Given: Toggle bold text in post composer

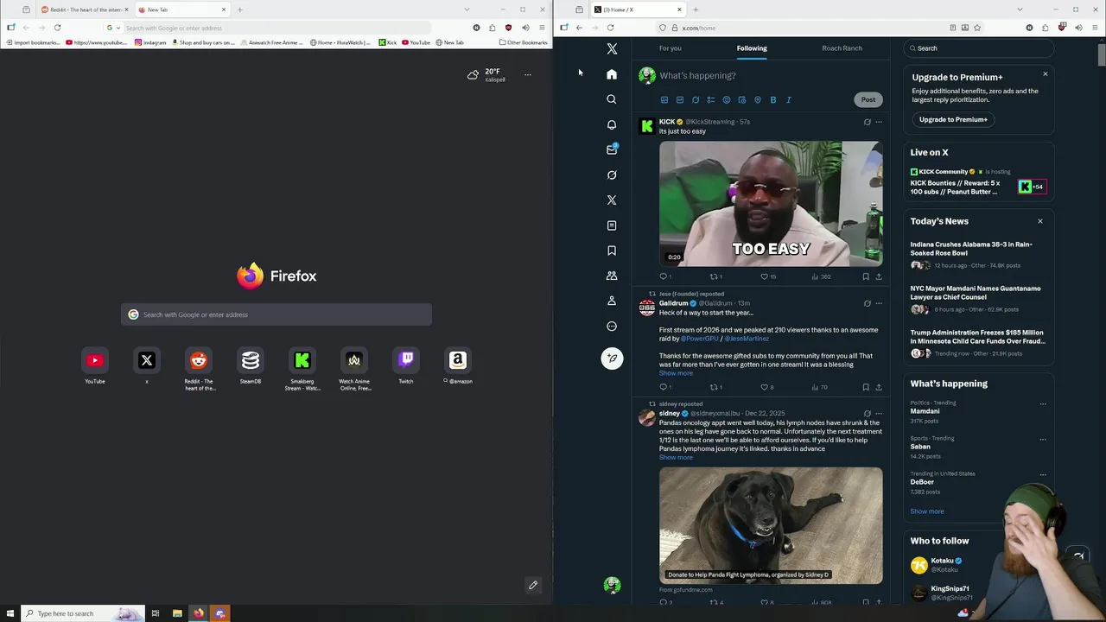Looking at the screenshot, I should [x=773, y=100].
